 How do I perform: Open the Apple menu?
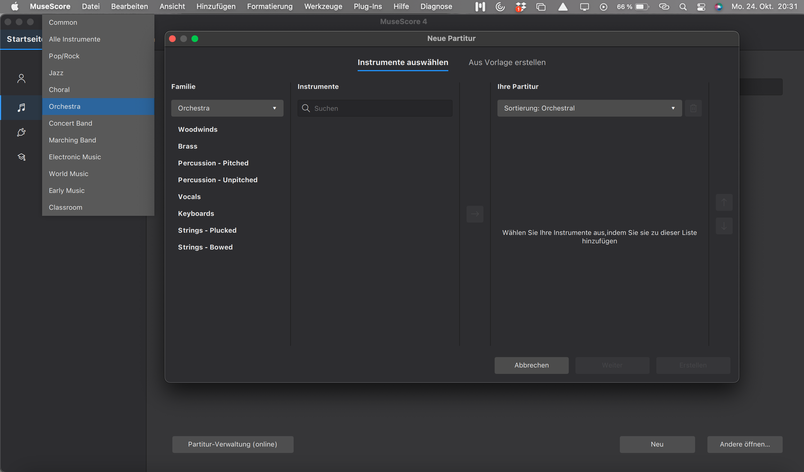pyautogui.click(x=15, y=6)
